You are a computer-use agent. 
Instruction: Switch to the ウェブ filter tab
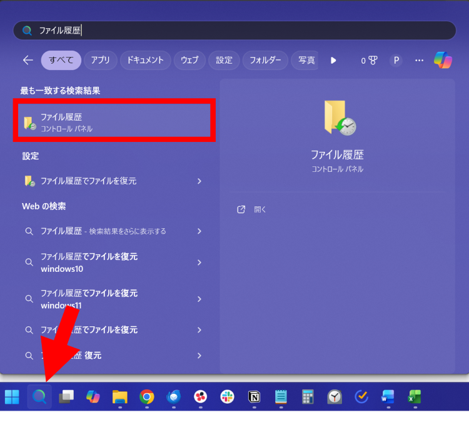pos(189,60)
